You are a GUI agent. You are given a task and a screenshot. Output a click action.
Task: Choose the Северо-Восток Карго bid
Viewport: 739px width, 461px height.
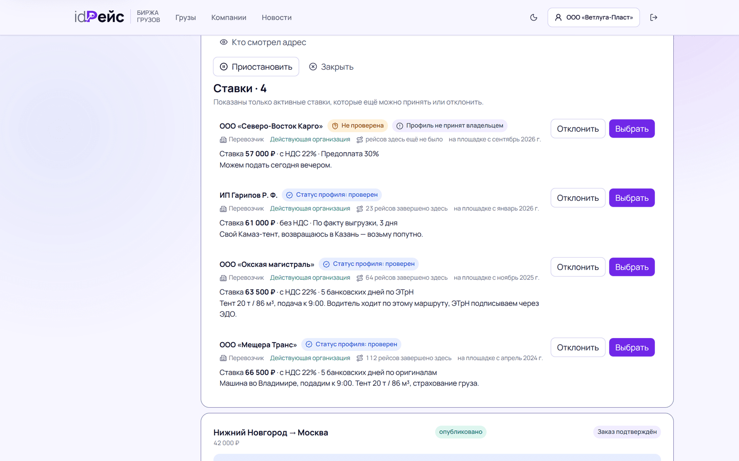coord(632,129)
